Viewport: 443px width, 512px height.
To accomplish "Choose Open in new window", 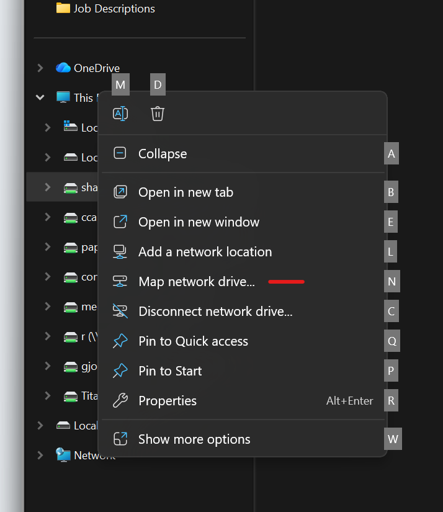I will click(199, 222).
